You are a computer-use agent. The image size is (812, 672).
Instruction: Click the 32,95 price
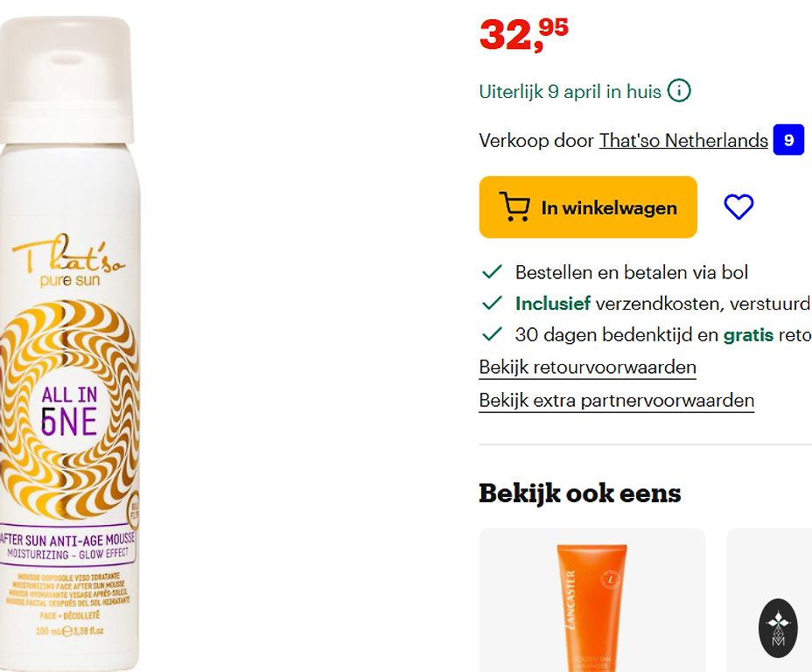tap(523, 35)
